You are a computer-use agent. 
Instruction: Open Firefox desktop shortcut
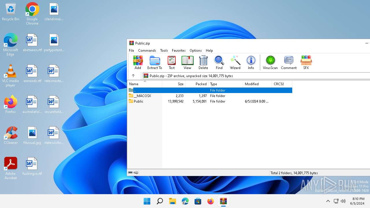pyautogui.click(x=11, y=104)
